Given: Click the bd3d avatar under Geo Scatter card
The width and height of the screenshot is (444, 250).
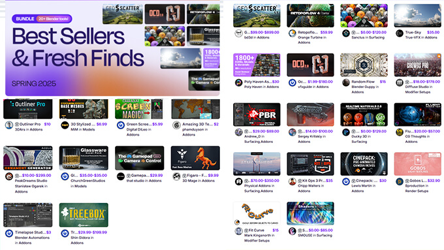Looking at the screenshot, I should (239, 33).
